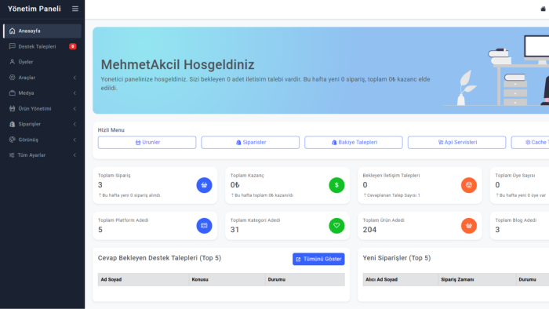Open Bakiye Talepleri quick menu button
The height and width of the screenshot is (309, 549).
[354, 143]
